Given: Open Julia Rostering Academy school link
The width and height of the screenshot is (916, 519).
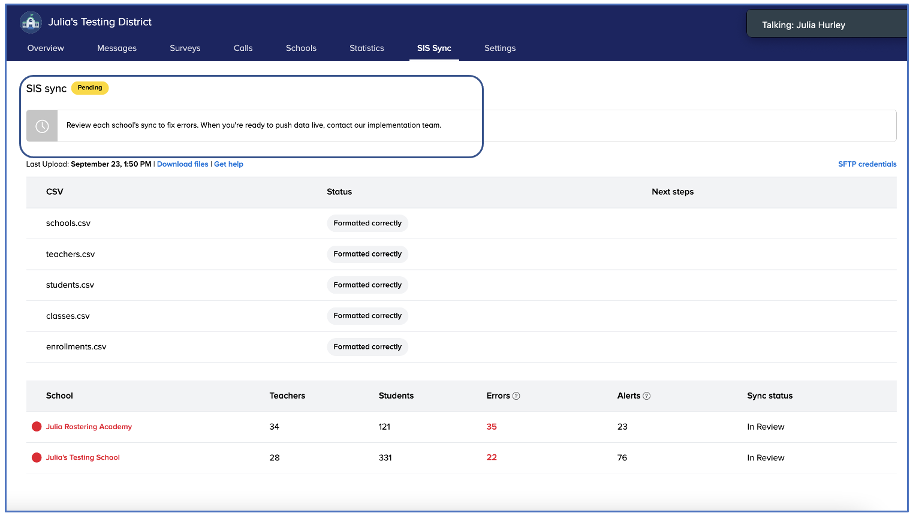Looking at the screenshot, I should 89,427.
